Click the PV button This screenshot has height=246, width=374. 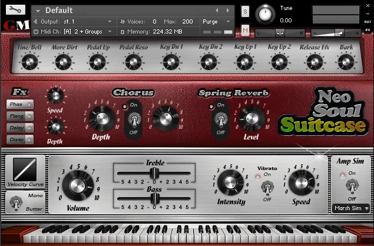(368, 30)
